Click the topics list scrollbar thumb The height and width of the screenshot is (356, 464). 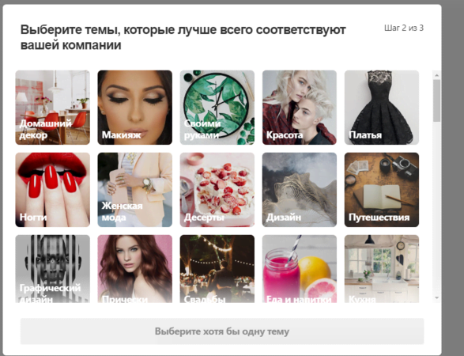click(436, 100)
